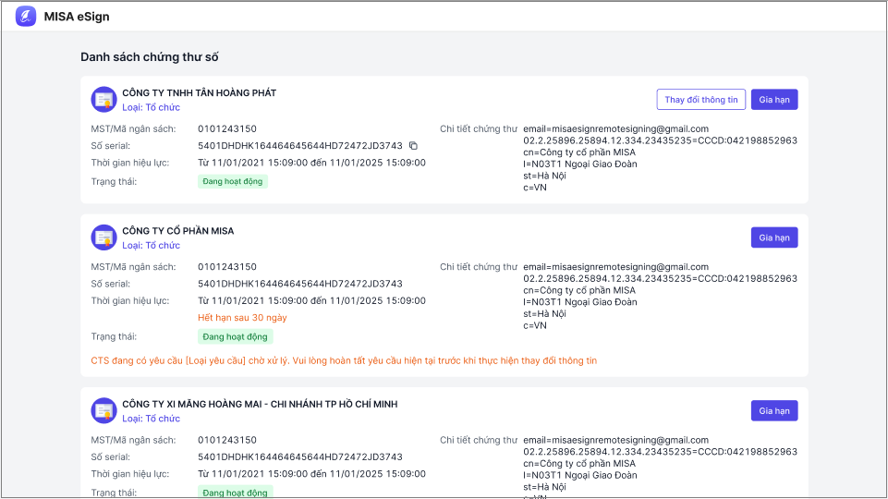Viewport: 888px width, 499px height.
Task: Click CCCD line in Tân Hoàng Phát certificate details
Action: (660, 140)
